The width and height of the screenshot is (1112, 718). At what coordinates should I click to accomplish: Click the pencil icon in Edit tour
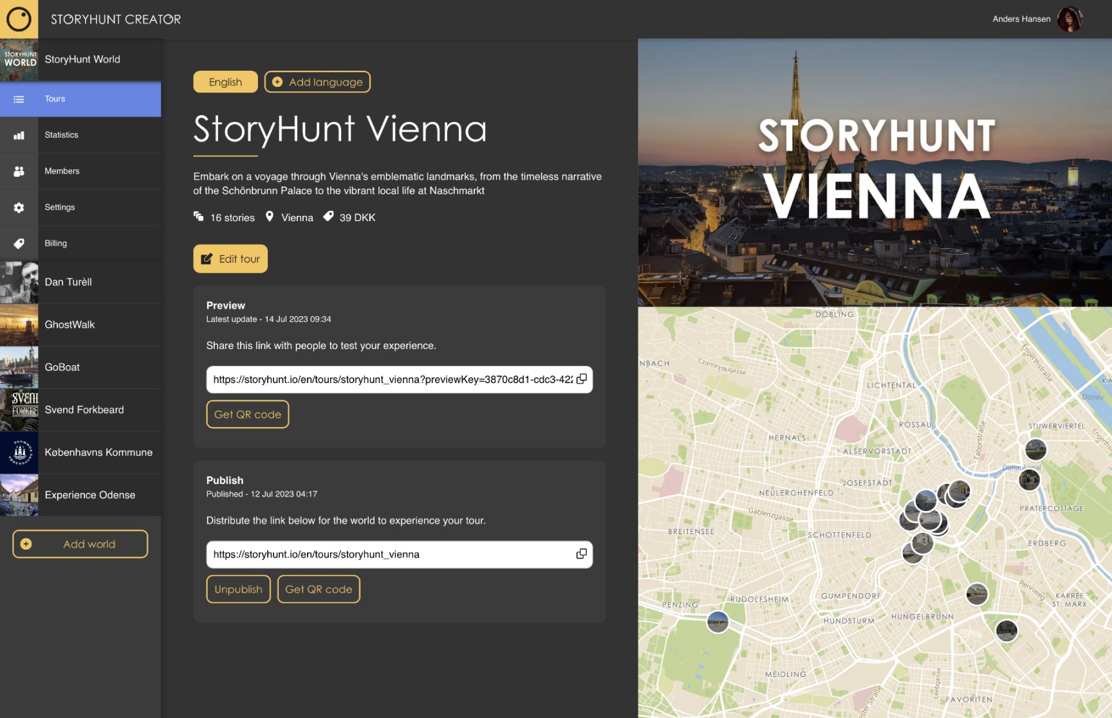[x=207, y=258]
